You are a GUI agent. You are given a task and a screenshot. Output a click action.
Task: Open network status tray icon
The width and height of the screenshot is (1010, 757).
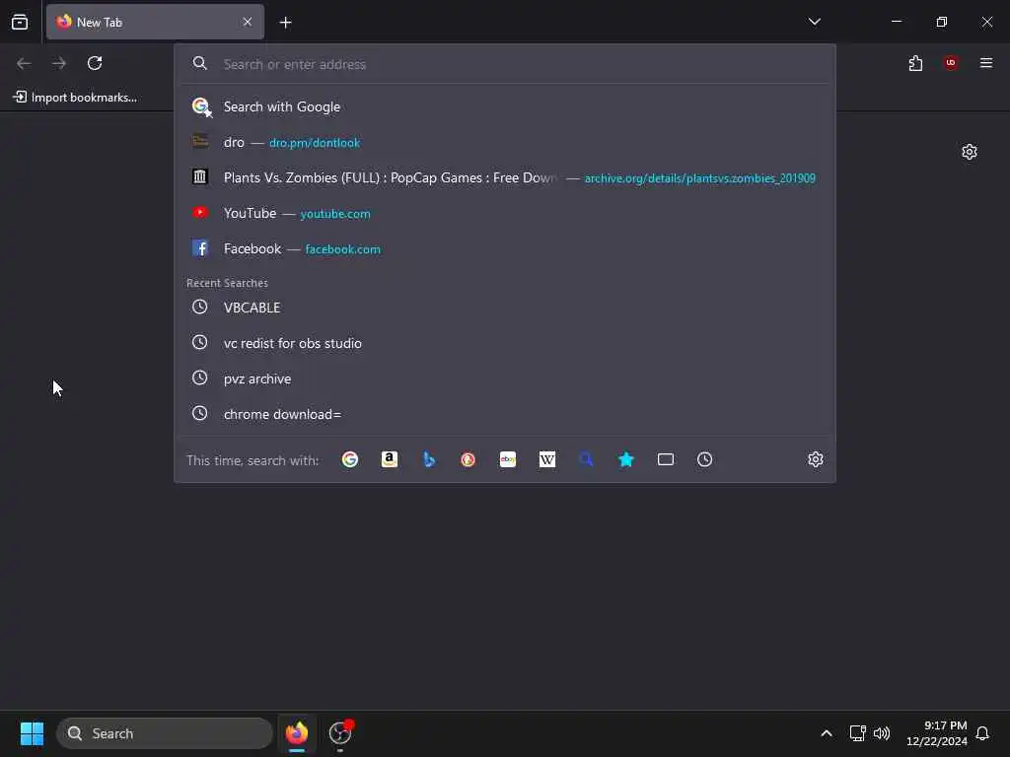tap(857, 733)
